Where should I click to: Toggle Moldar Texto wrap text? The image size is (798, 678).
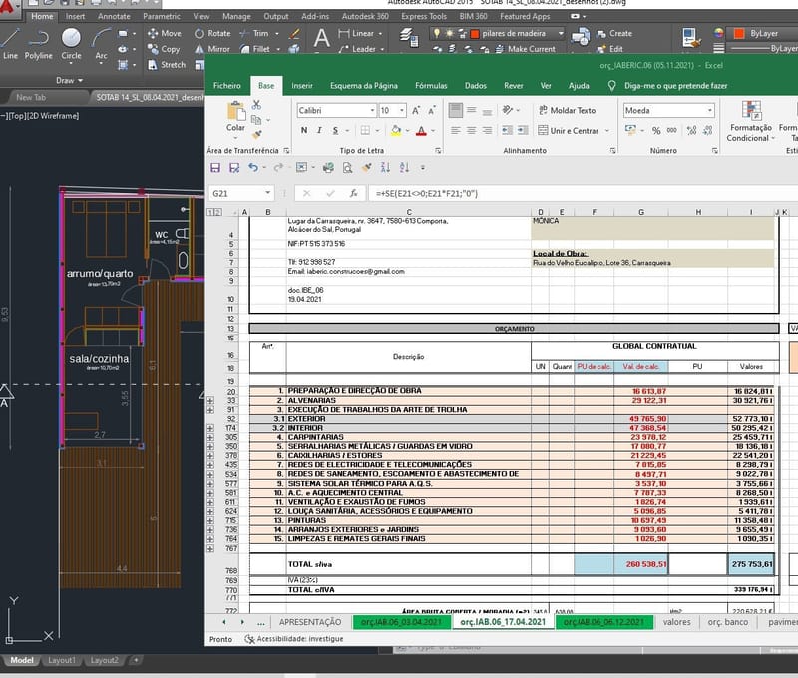point(566,110)
